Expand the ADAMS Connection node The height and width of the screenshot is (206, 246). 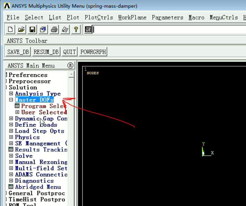11,174
